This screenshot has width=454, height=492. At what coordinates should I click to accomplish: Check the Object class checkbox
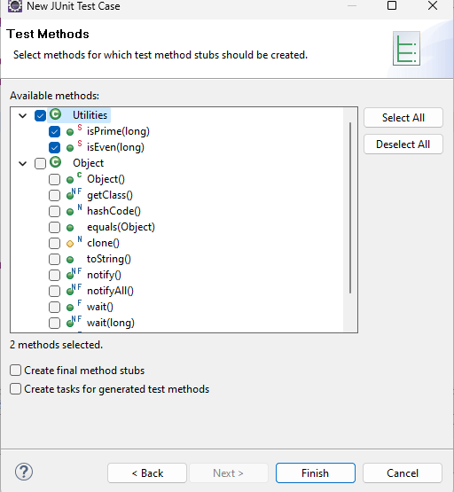[x=40, y=163]
